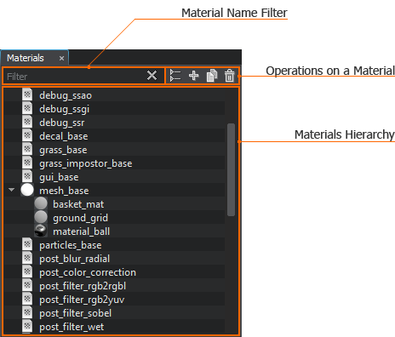This screenshot has height=337, width=395.
Task: Collapse the mesh_base tree node arrow
Action: point(11,190)
